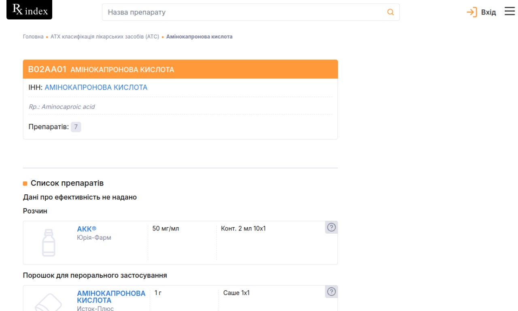The height and width of the screenshot is (311, 518).
Task: Focus the Назва препарату search field
Action: pos(251,12)
